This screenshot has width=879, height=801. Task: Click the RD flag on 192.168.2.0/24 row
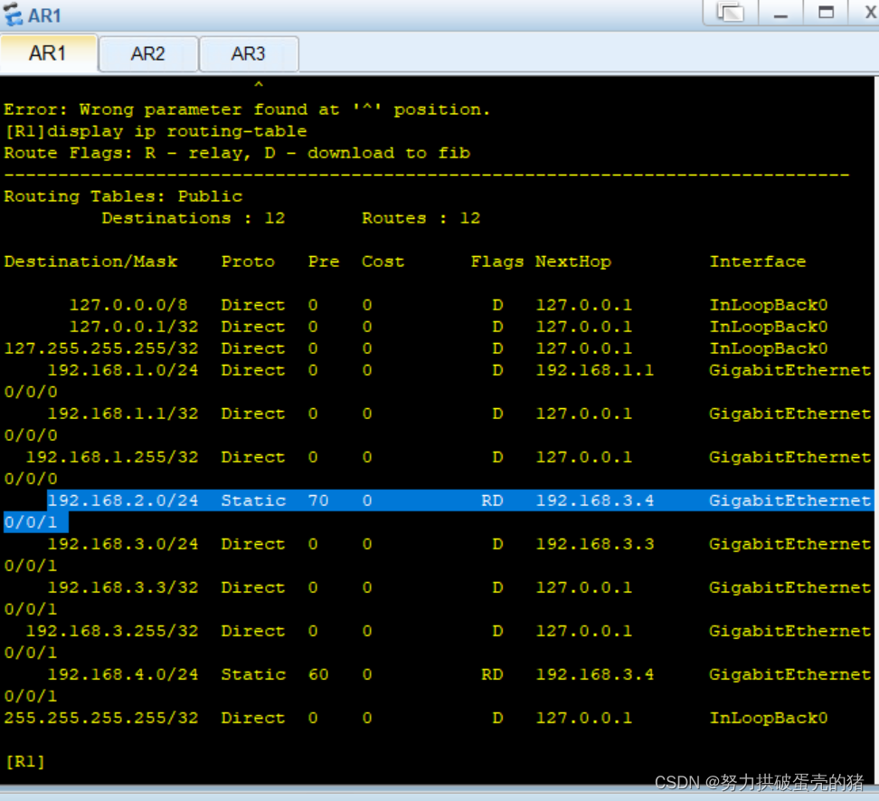(492, 501)
